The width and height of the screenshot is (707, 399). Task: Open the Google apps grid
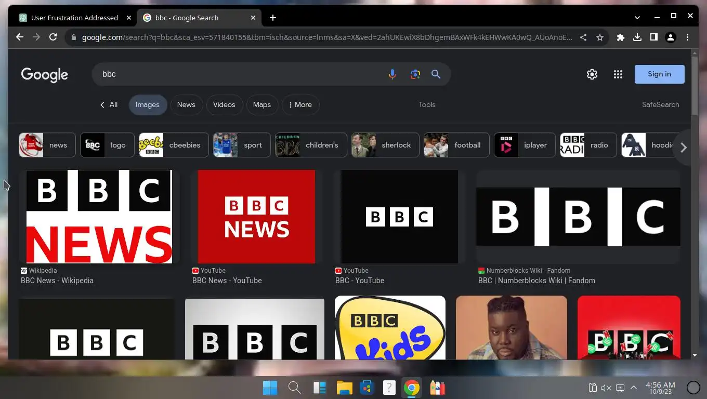(x=618, y=74)
